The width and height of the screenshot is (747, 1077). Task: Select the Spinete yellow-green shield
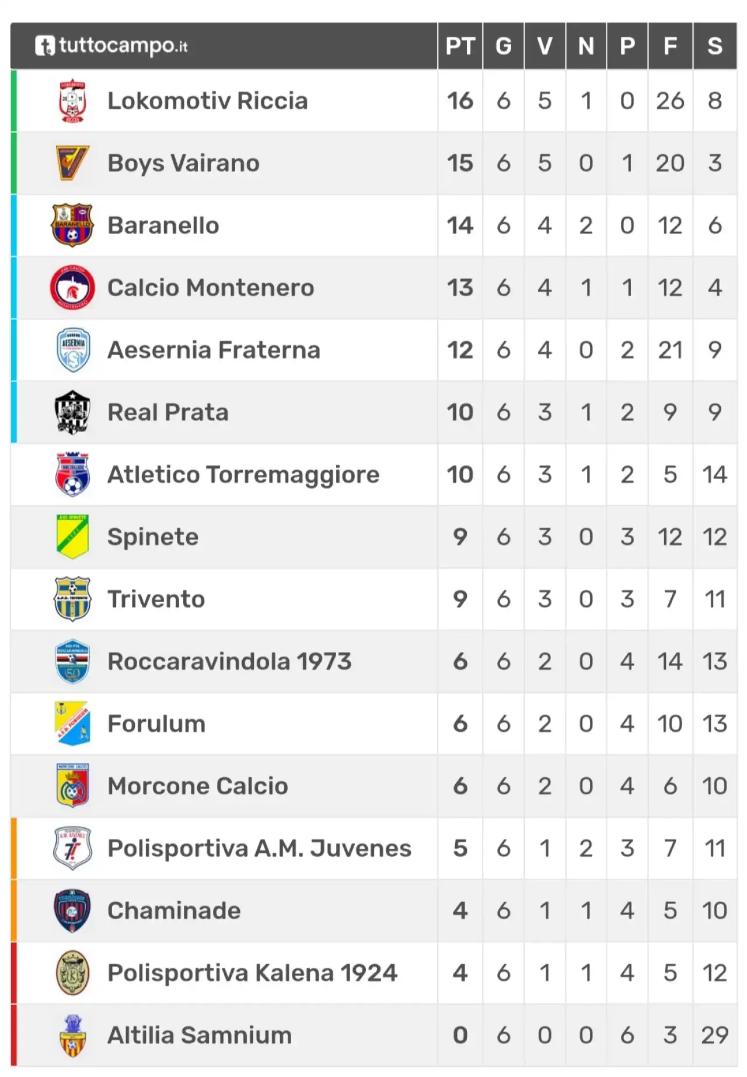pos(72,537)
